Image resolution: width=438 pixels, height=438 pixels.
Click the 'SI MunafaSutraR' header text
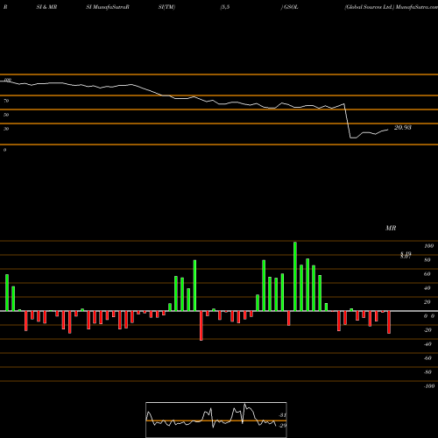point(108,7)
